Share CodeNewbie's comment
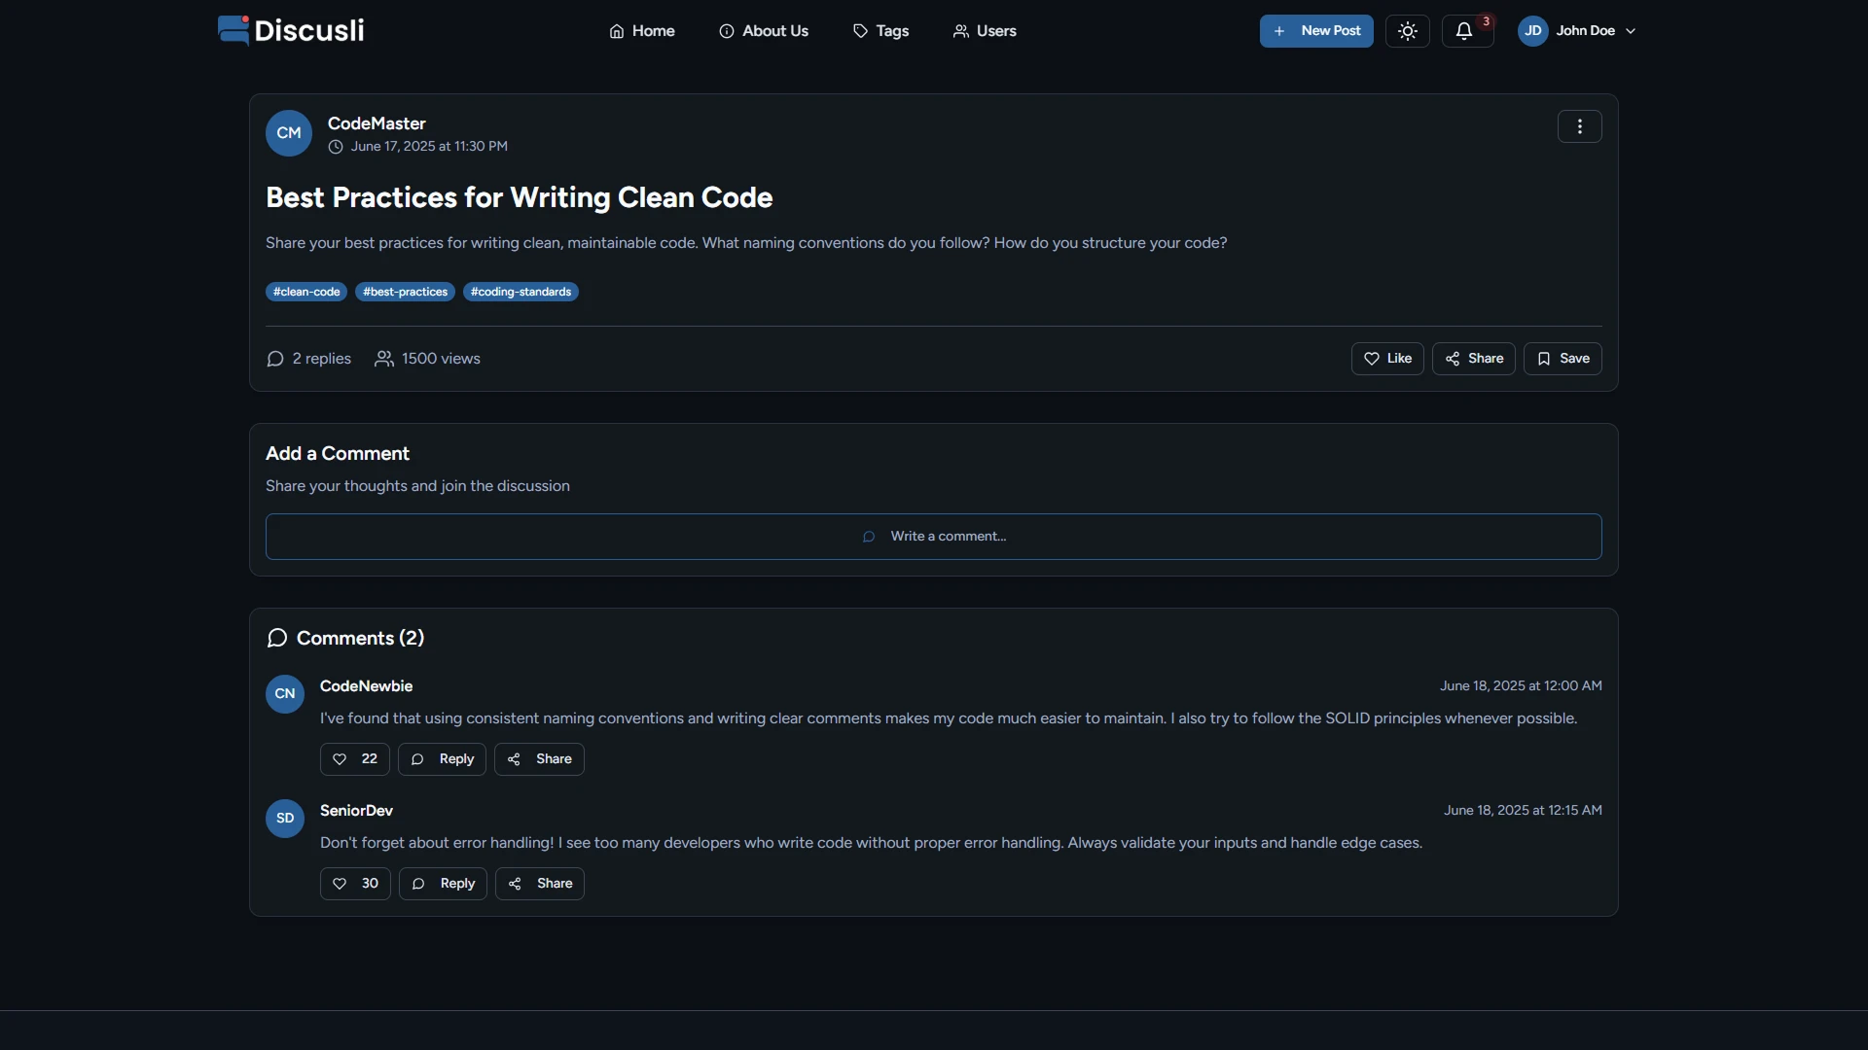Viewport: 1868px width, 1050px height. click(x=539, y=759)
